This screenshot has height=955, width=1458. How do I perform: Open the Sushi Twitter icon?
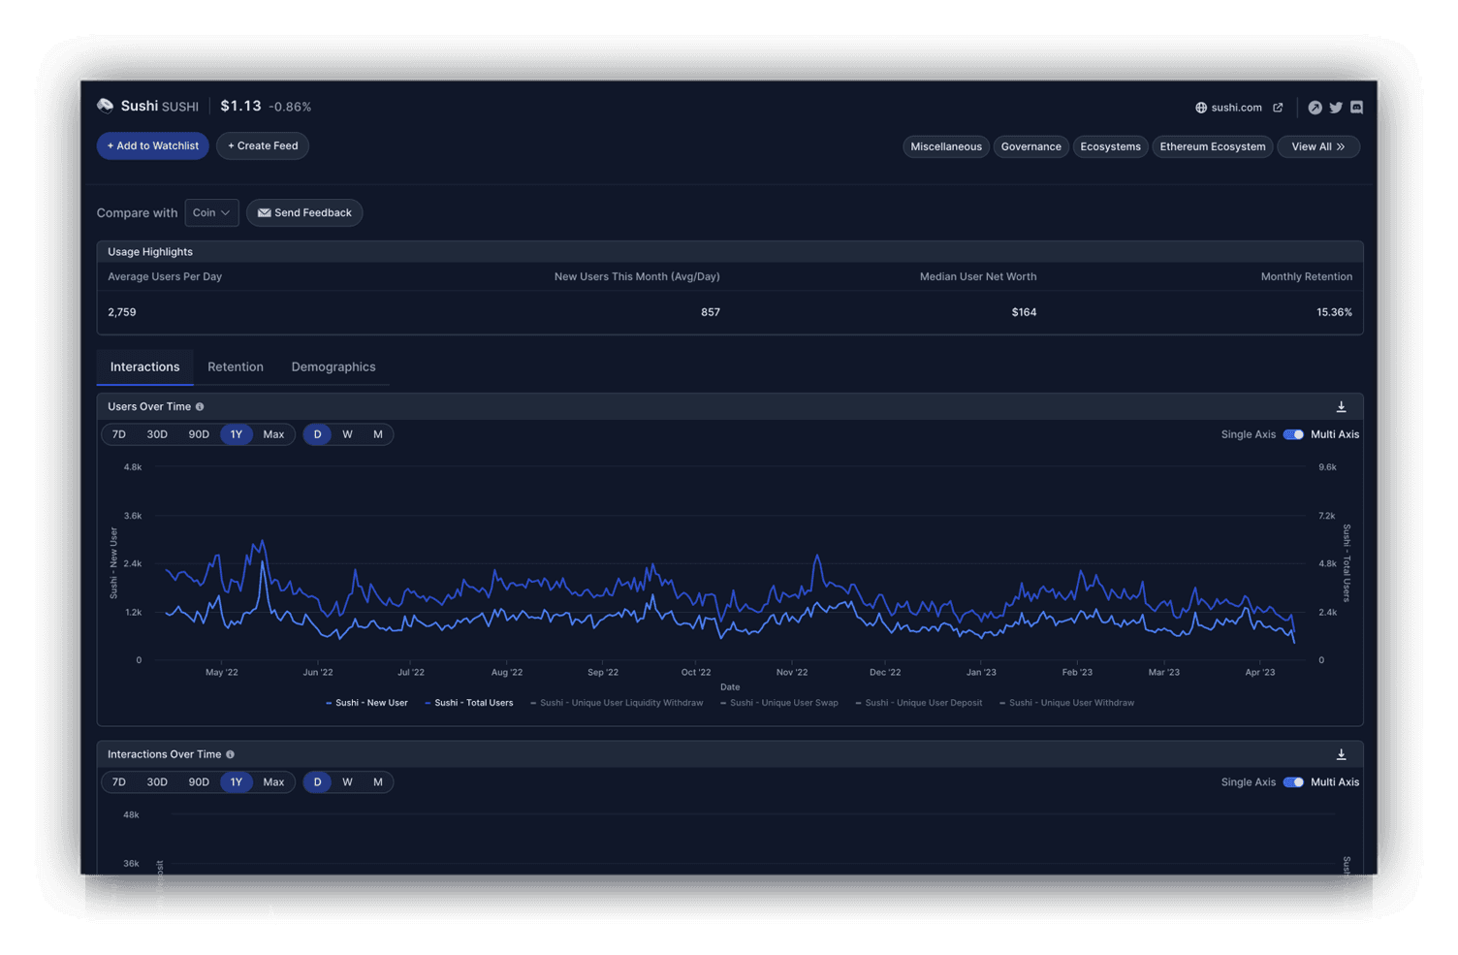pyautogui.click(x=1336, y=108)
